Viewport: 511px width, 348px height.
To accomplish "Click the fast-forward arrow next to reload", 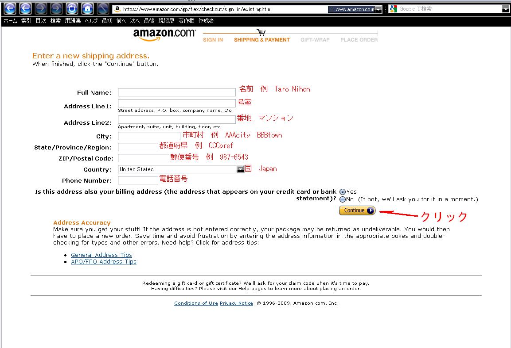I will [x=56, y=8].
